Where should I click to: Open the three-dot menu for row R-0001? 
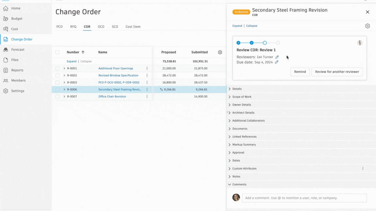[x=147, y=68]
